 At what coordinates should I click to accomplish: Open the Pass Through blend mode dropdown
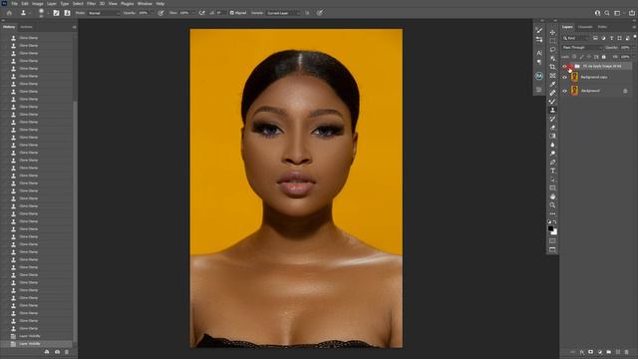[x=582, y=48]
